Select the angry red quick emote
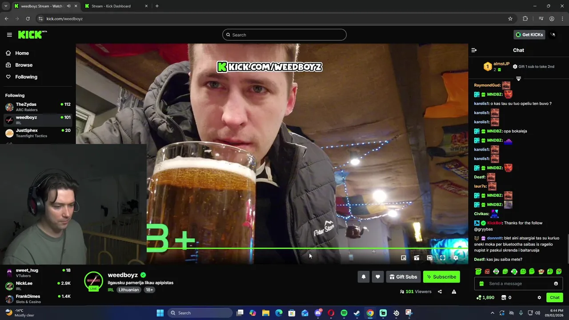This screenshot has width=569, height=320. click(487, 271)
